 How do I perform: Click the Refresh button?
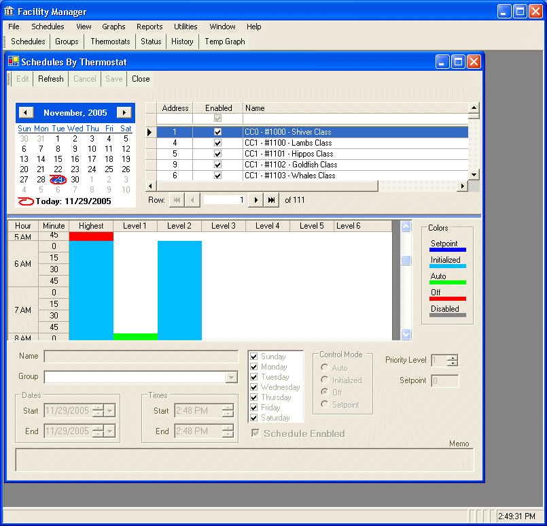pyautogui.click(x=51, y=79)
